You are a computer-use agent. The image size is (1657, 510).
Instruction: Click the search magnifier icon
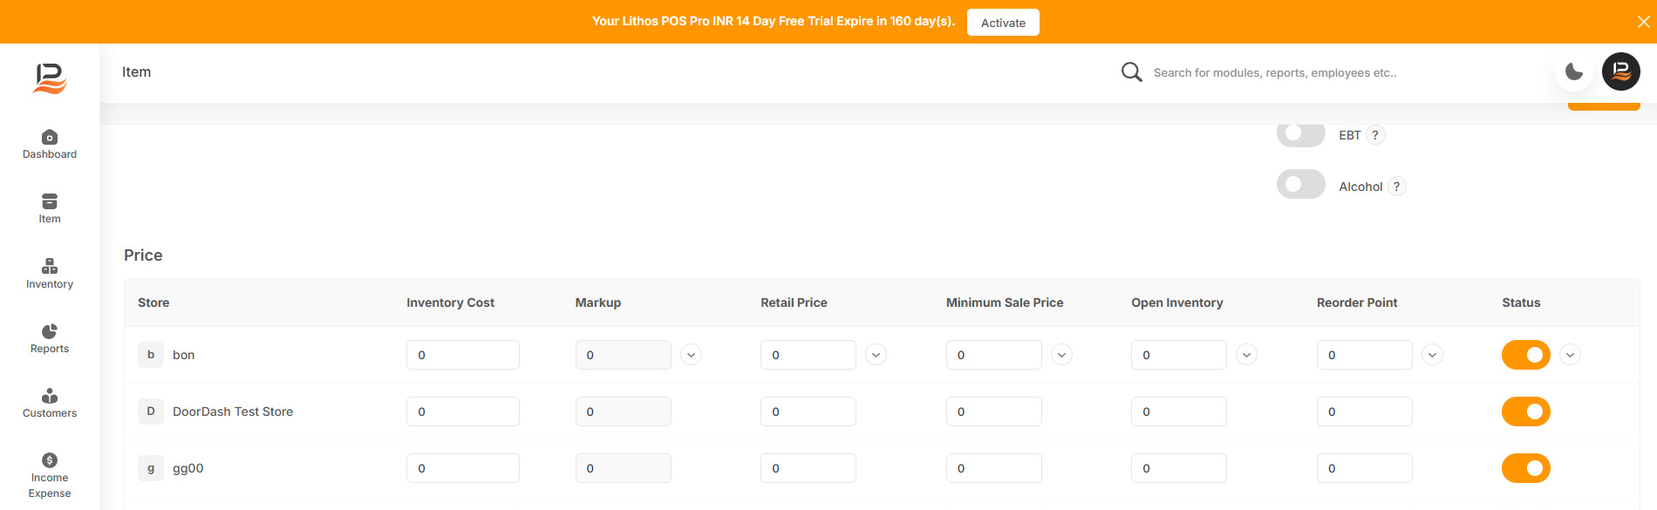click(x=1131, y=71)
